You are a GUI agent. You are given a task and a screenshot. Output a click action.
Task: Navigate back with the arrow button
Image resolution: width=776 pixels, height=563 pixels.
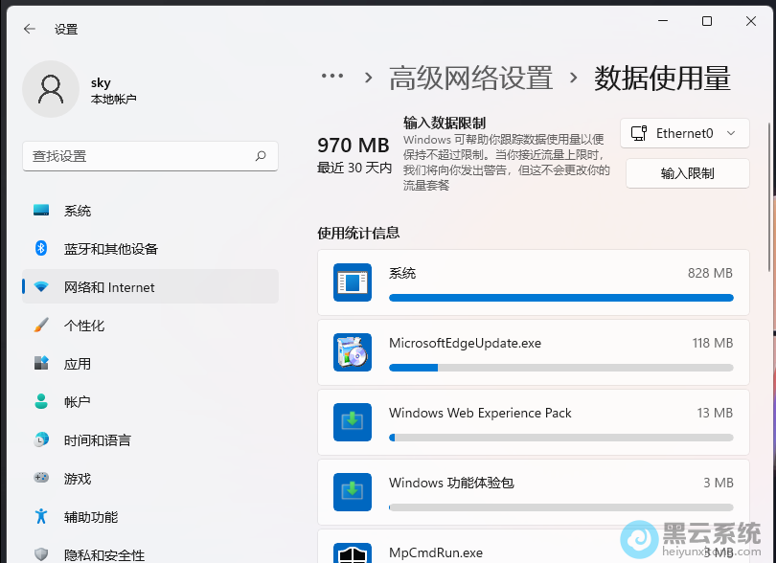29,29
